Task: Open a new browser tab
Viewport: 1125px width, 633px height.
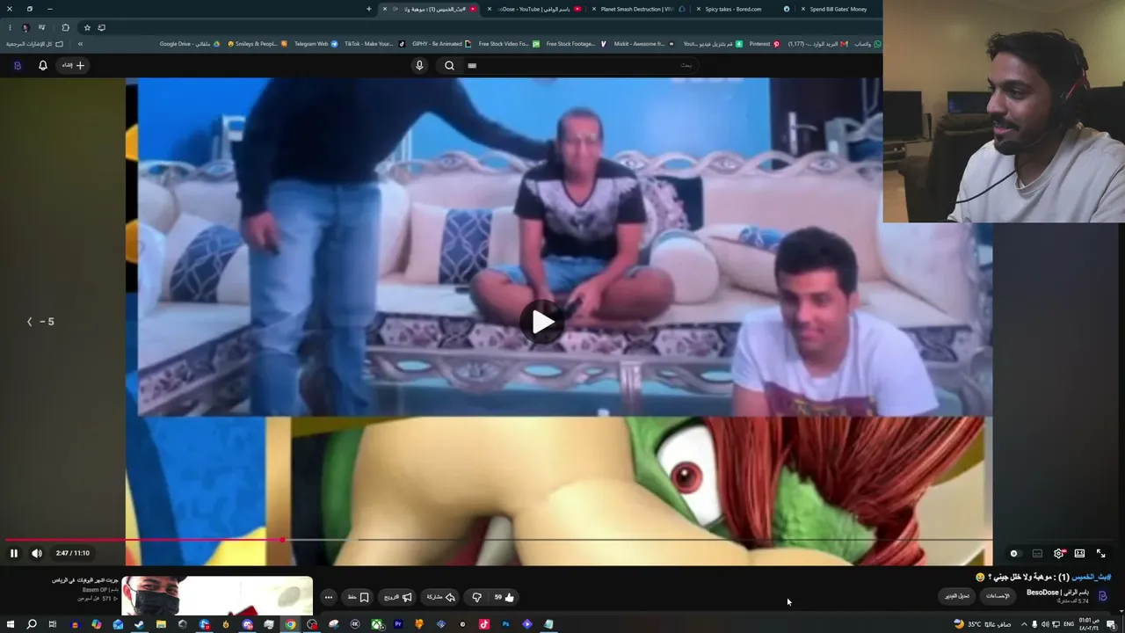Action: (369, 9)
